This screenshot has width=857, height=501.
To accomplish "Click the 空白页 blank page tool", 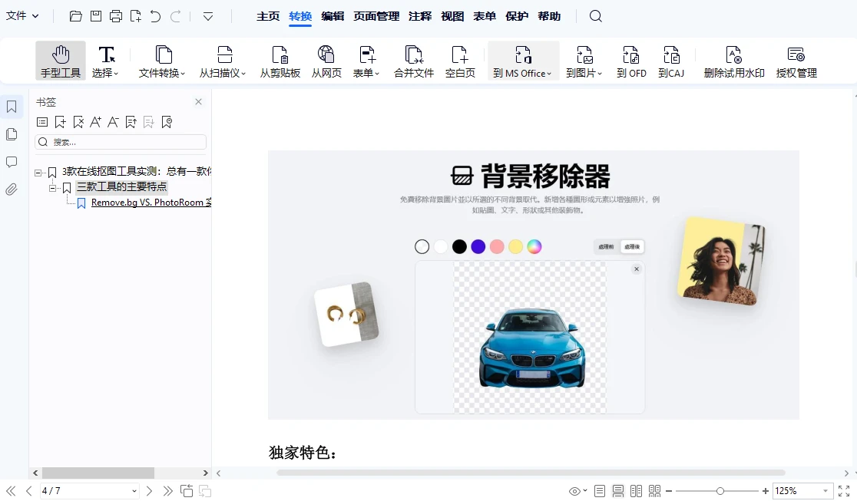I will pyautogui.click(x=460, y=61).
